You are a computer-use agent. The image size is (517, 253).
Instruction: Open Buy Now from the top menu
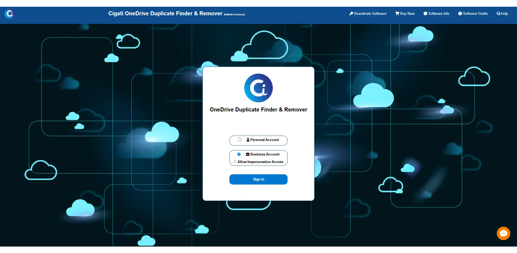point(405,13)
